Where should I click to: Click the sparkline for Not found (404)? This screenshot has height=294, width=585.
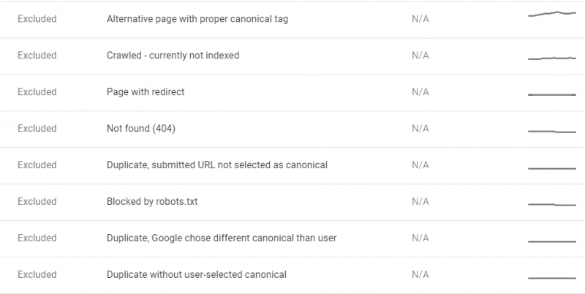[x=552, y=132]
